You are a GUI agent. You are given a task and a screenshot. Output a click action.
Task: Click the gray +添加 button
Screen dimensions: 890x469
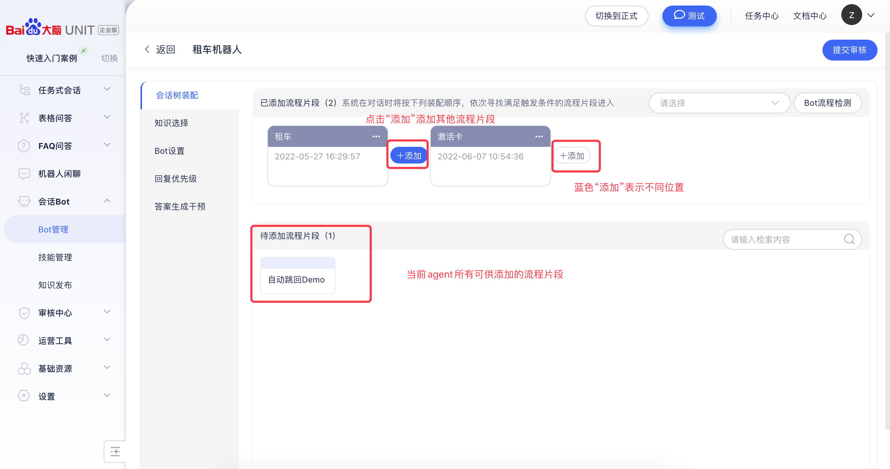pyautogui.click(x=572, y=156)
